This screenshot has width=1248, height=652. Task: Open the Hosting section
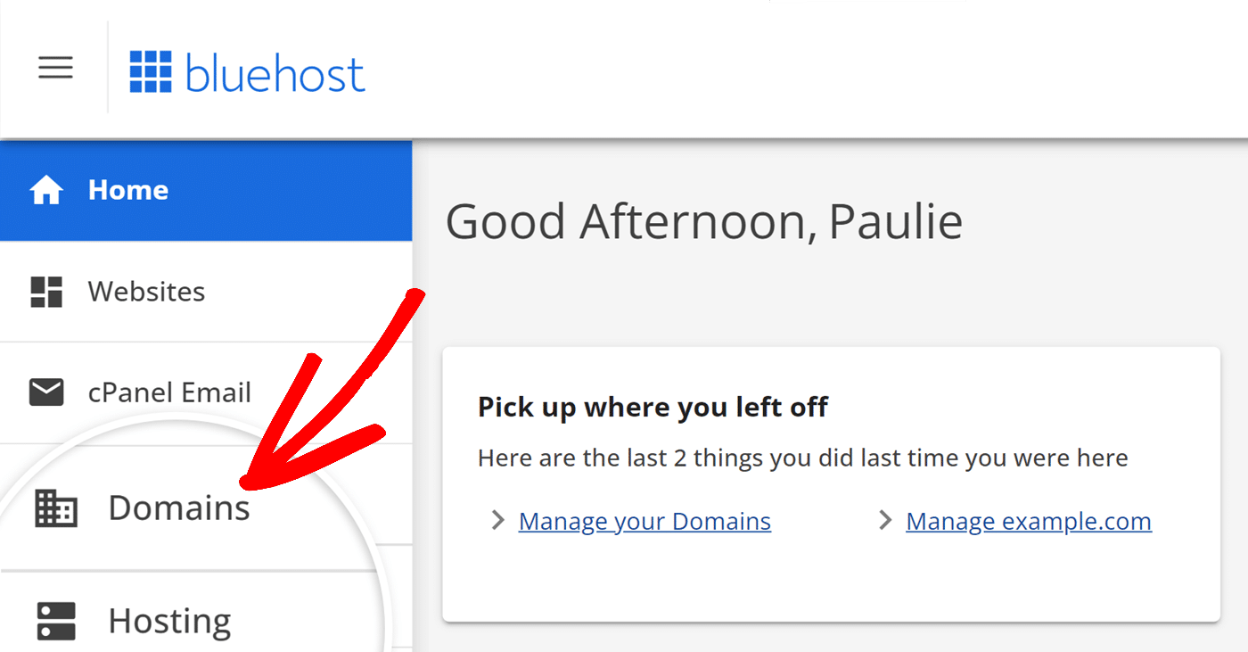pos(168,621)
